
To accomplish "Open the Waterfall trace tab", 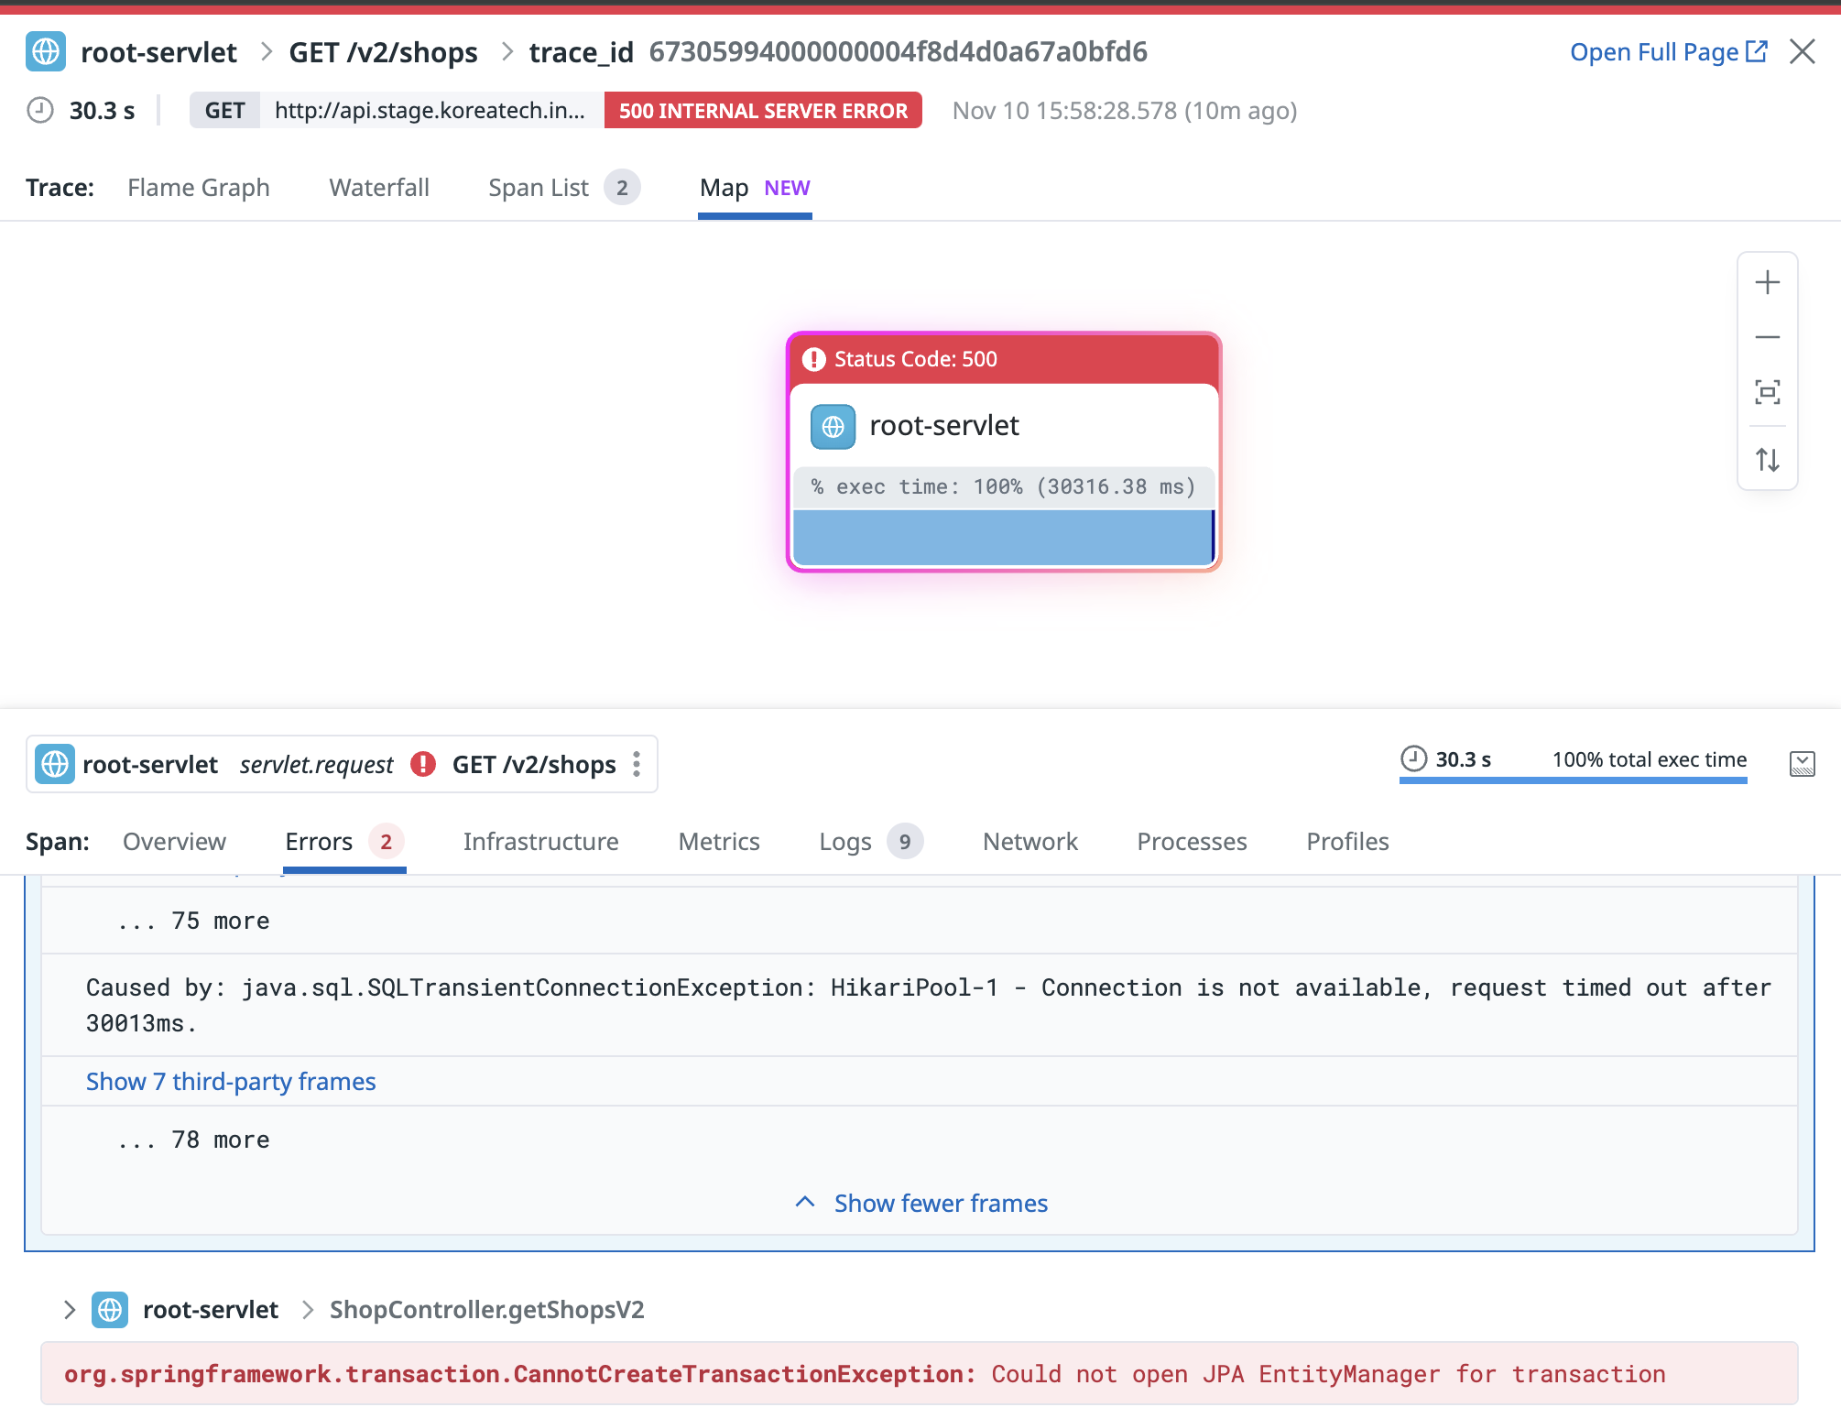I will pos(379,188).
